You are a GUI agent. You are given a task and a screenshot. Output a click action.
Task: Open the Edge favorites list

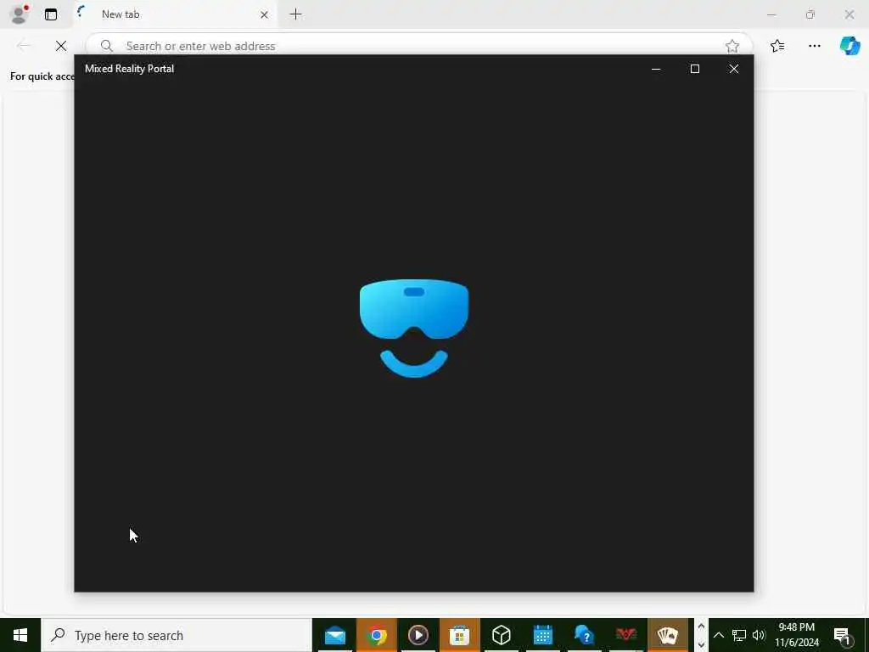[x=777, y=46]
